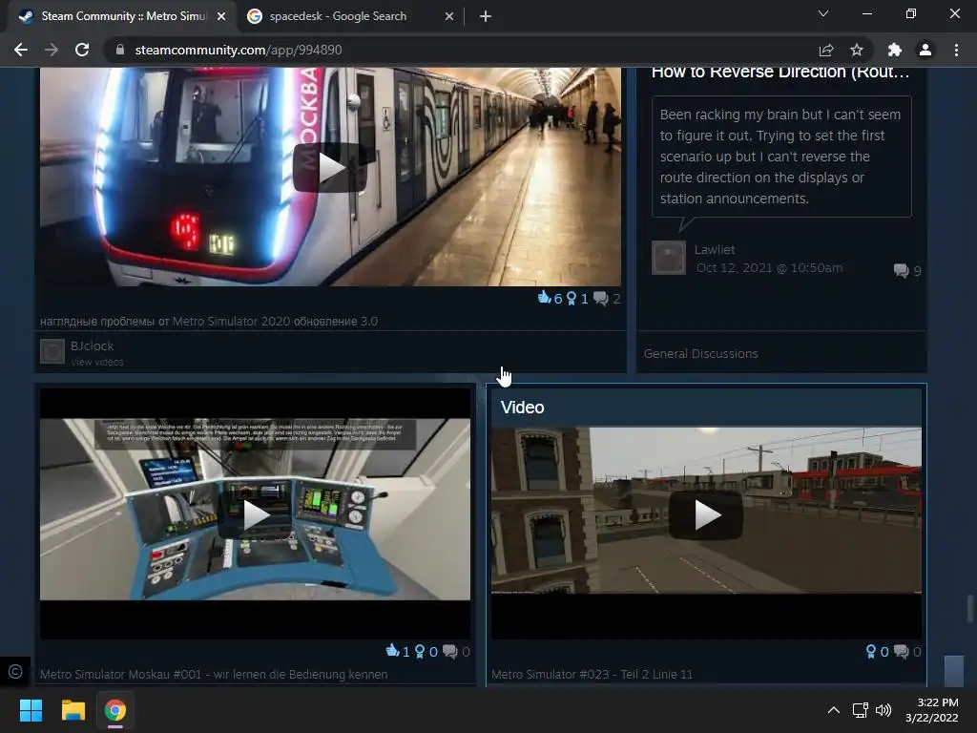Play the Metro Simulator #023 video
The height and width of the screenshot is (733, 977).
705,514
